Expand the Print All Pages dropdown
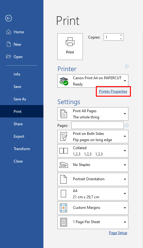The image size is (143, 248). click(93, 114)
